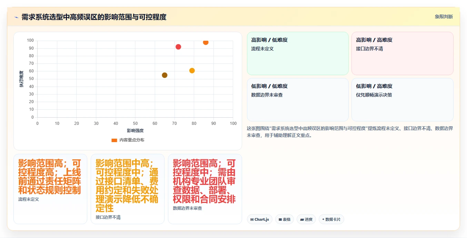
Task: Click the 接口边界不清 text in pink card
Action: pyautogui.click(x=369, y=49)
